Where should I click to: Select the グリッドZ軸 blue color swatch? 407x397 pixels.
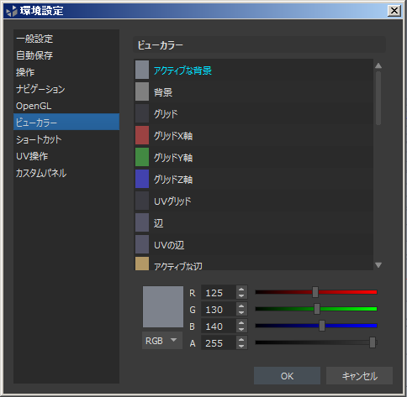point(142,179)
